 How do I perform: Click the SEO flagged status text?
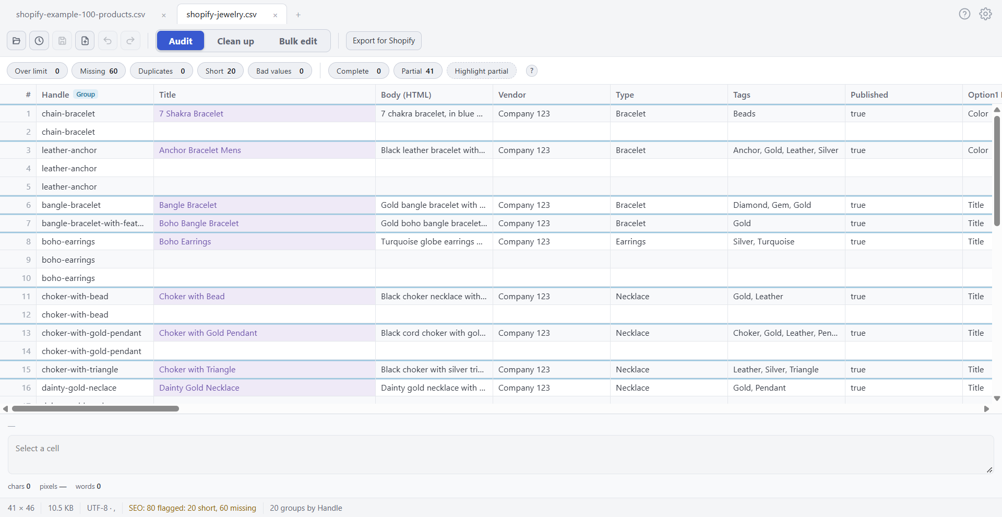pos(193,508)
